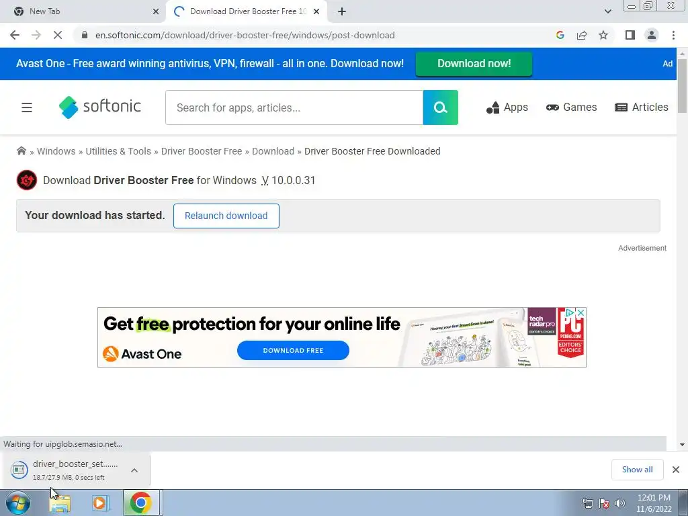
Task: Open the Windows Start menu
Action: [x=18, y=503]
